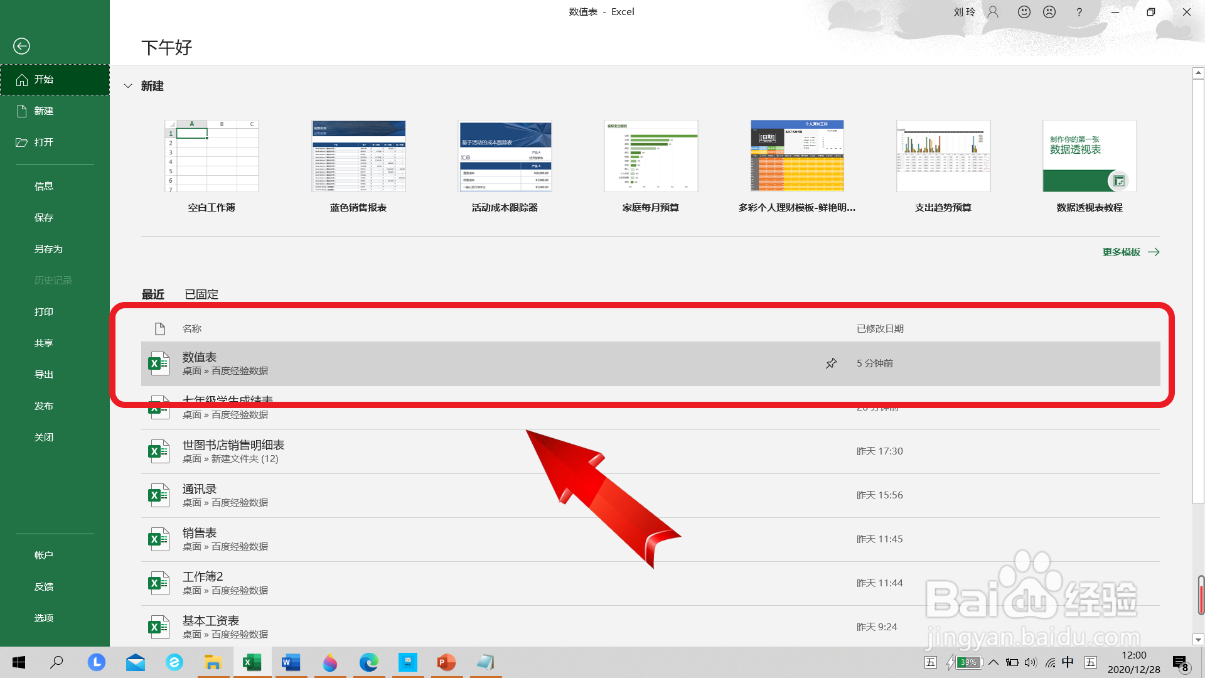Viewport: 1205px width, 678px height.
Task: Open the recent file 销售表
Action: click(650, 539)
